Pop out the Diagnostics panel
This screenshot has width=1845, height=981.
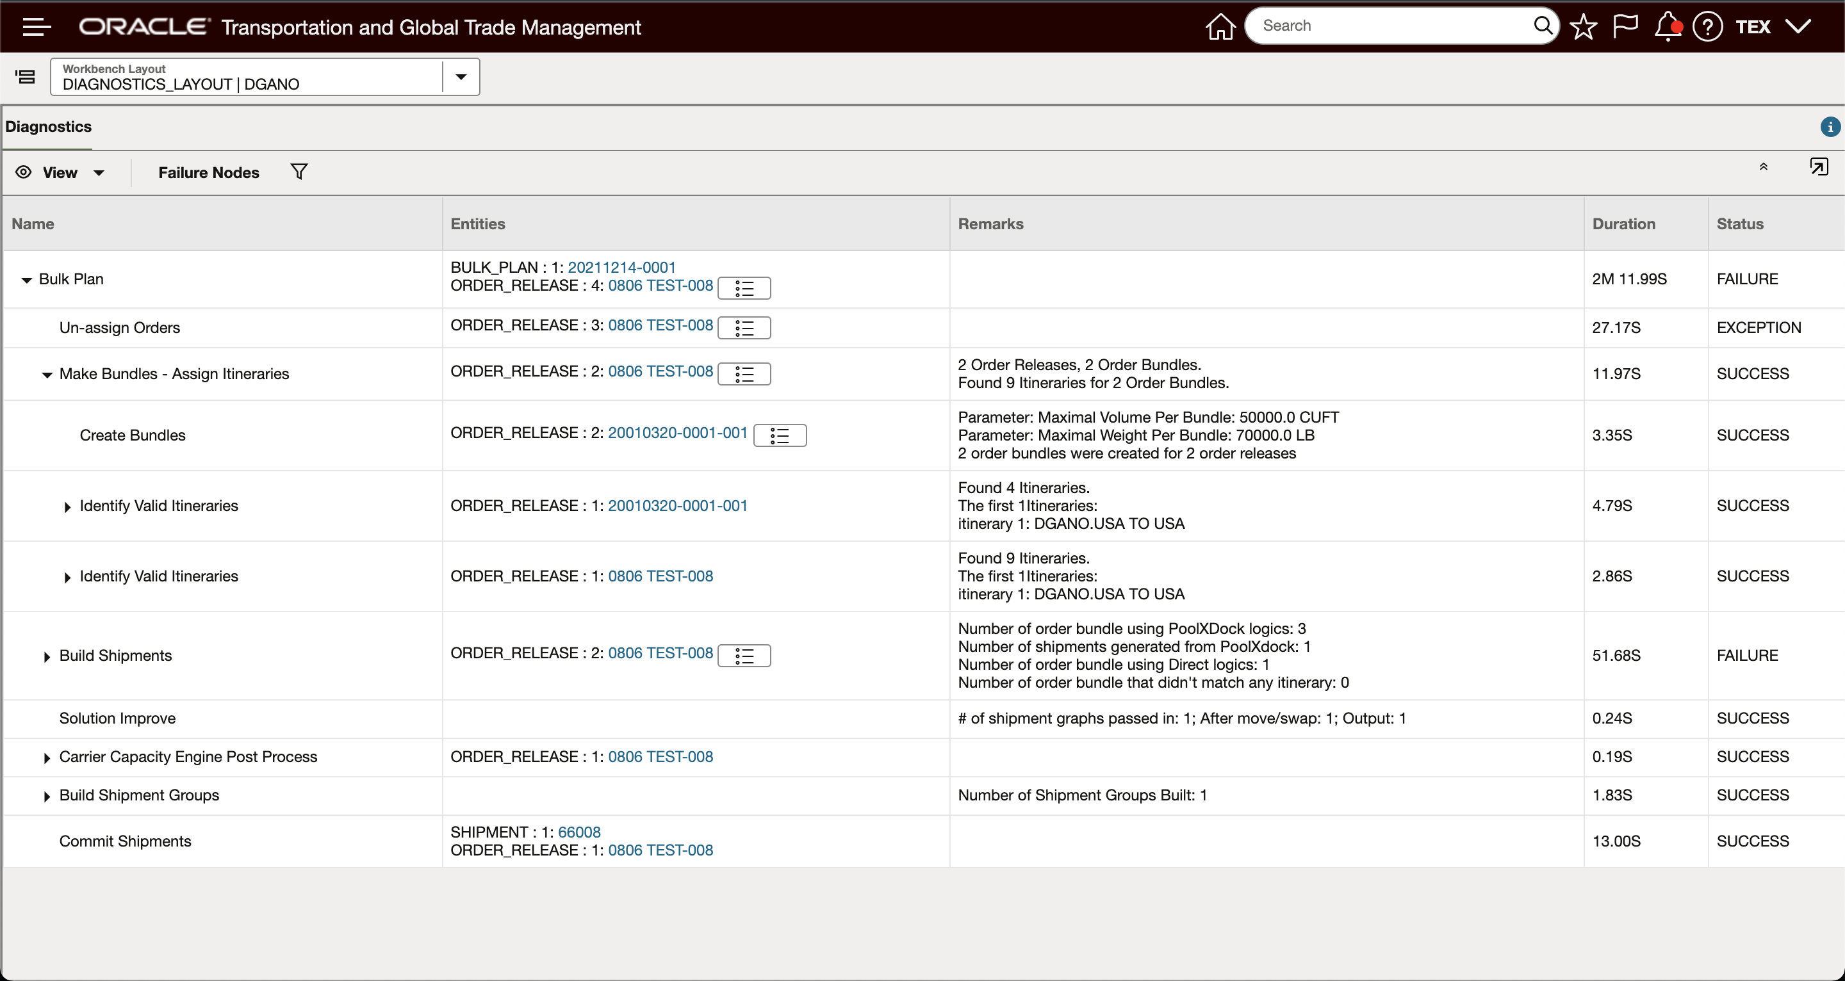pyautogui.click(x=1819, y=167)
